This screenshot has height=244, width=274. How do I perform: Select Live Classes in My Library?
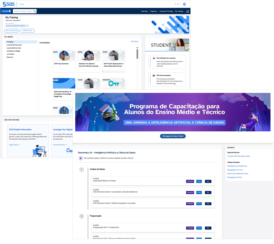click(x=10, y=54)
